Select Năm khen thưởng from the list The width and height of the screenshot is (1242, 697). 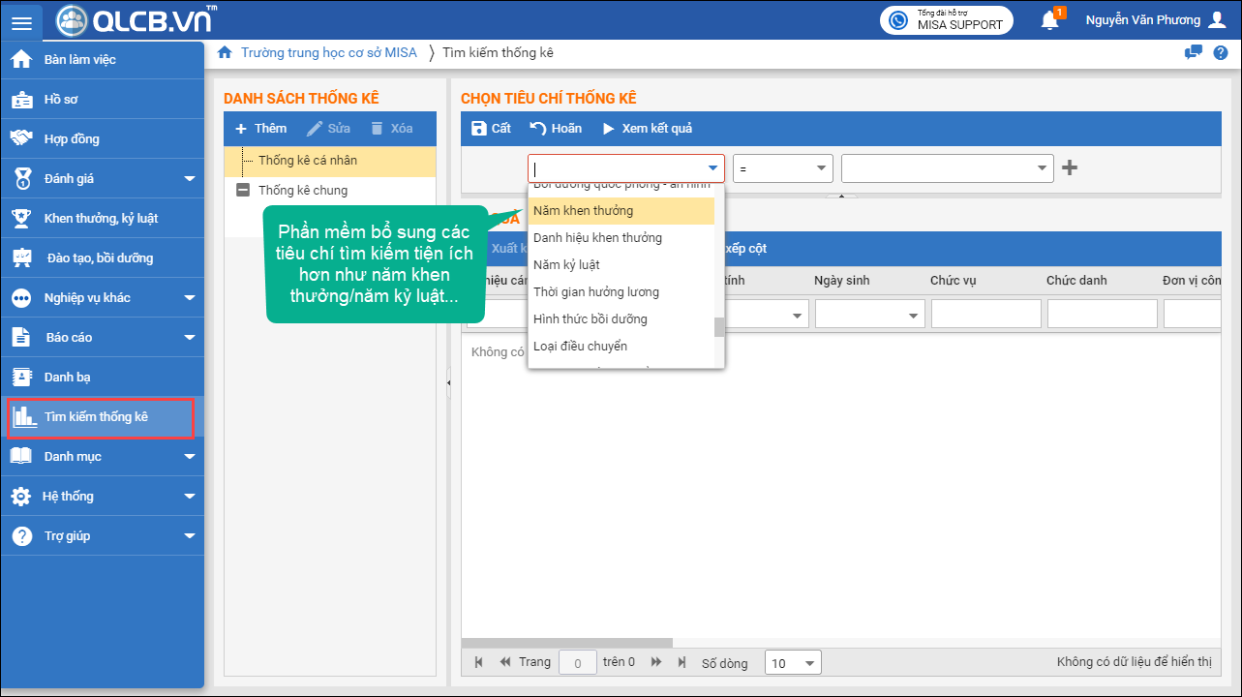coord(583,210)
